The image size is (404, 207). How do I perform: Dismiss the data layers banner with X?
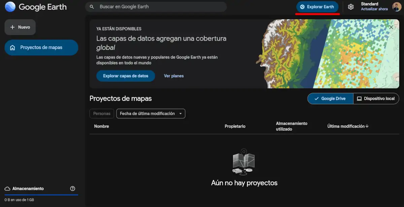tap(391, 27)
